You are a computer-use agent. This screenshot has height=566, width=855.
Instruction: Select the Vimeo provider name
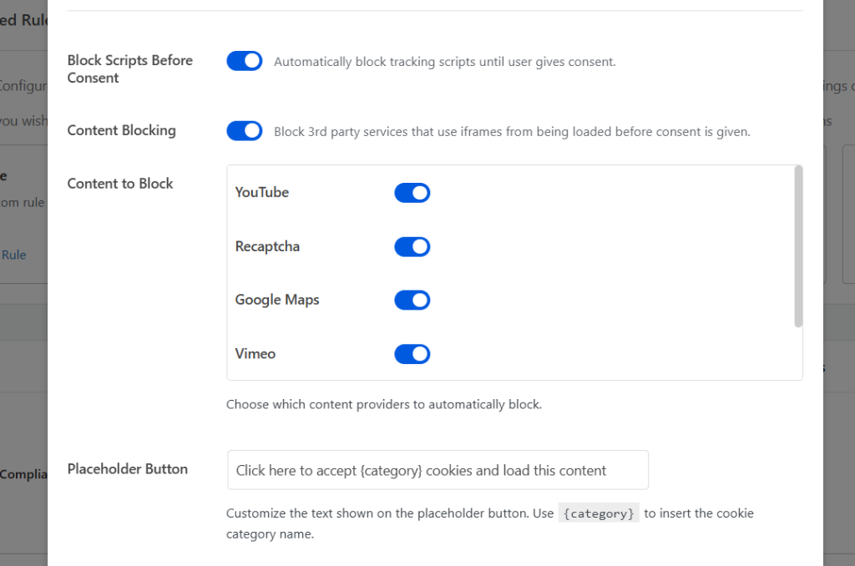pyautogui.click(x=255, y=353)
